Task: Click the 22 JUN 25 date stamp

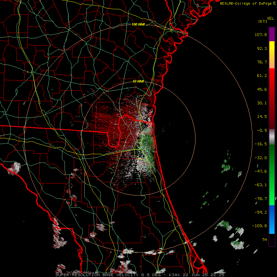Action: (x=195, y=275)
